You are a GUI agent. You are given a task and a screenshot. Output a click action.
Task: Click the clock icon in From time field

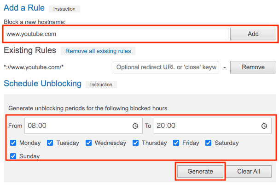pyautogui.click(x=135, y=126)
